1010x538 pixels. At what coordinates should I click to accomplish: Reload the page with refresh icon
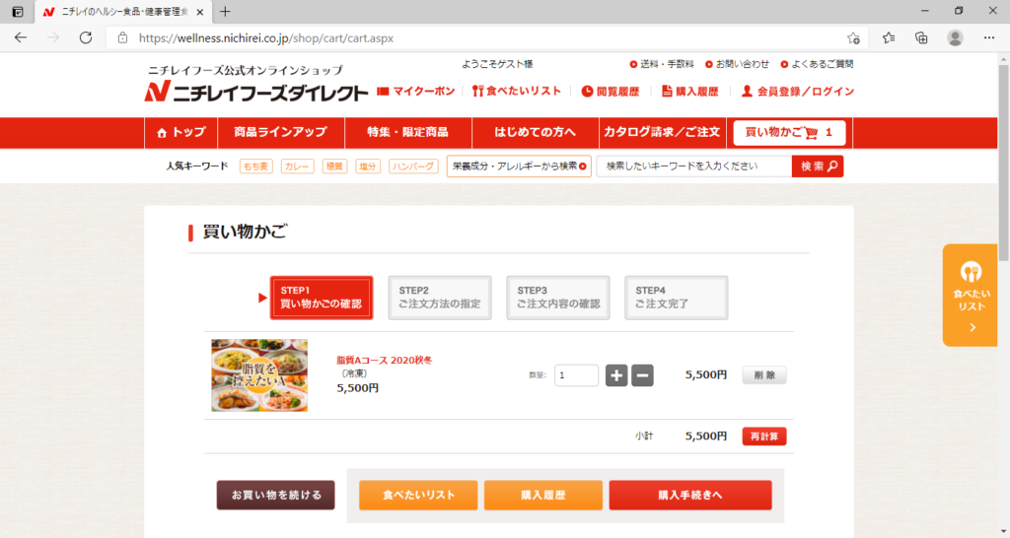(86, 38)
